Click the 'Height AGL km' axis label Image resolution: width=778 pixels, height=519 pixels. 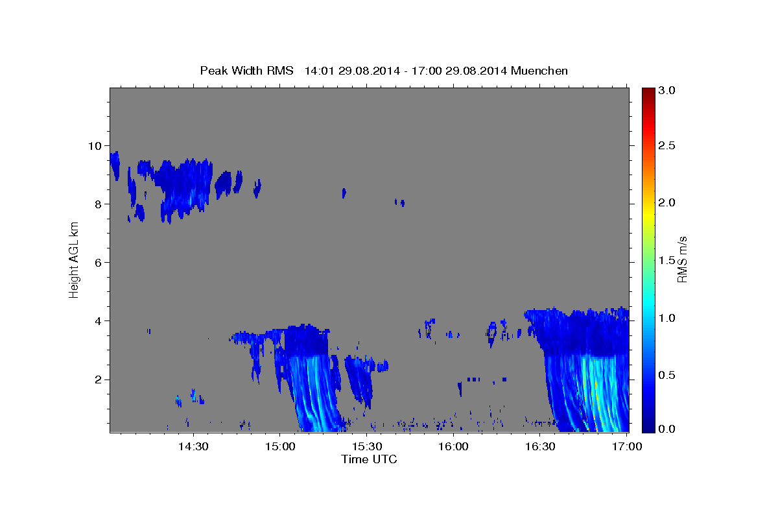pyautogui.click(x=75, y=259)
